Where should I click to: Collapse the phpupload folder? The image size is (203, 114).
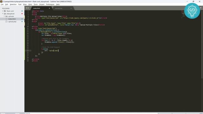pyautogui.click(x=3, y=14)
